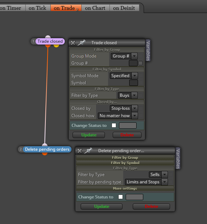Click orange output connector of Delete pending orders
This screenshot has height=224, width=207.
[x=45, y=154]
